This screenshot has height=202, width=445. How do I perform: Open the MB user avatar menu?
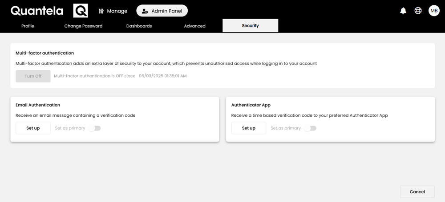[434, 11]
